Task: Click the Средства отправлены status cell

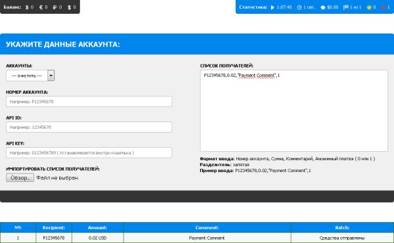Action: pyautogui.click(x=342, y=238)
